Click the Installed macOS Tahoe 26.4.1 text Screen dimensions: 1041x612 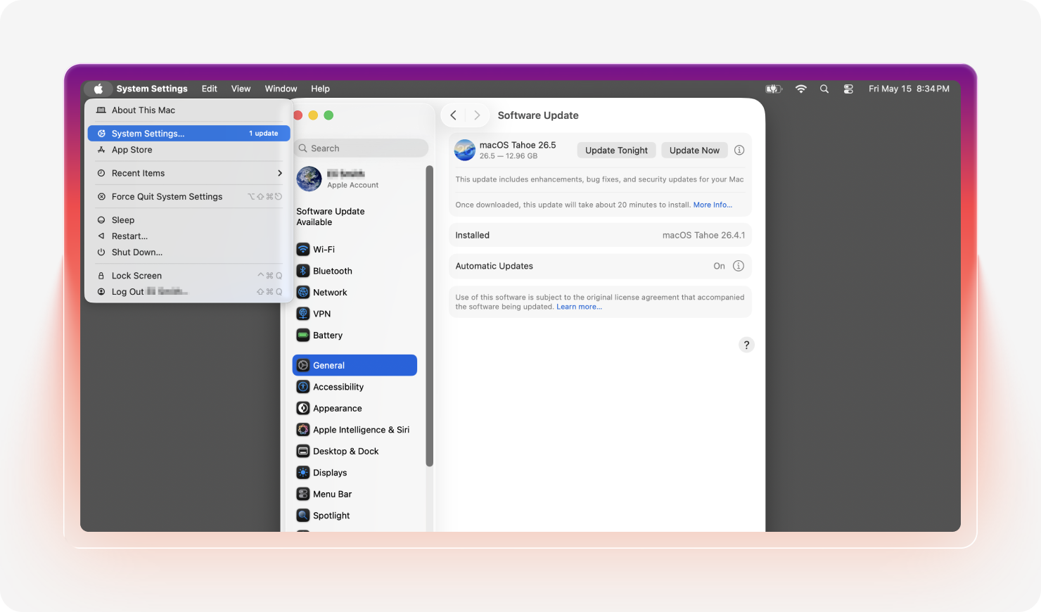pos(703,235)
